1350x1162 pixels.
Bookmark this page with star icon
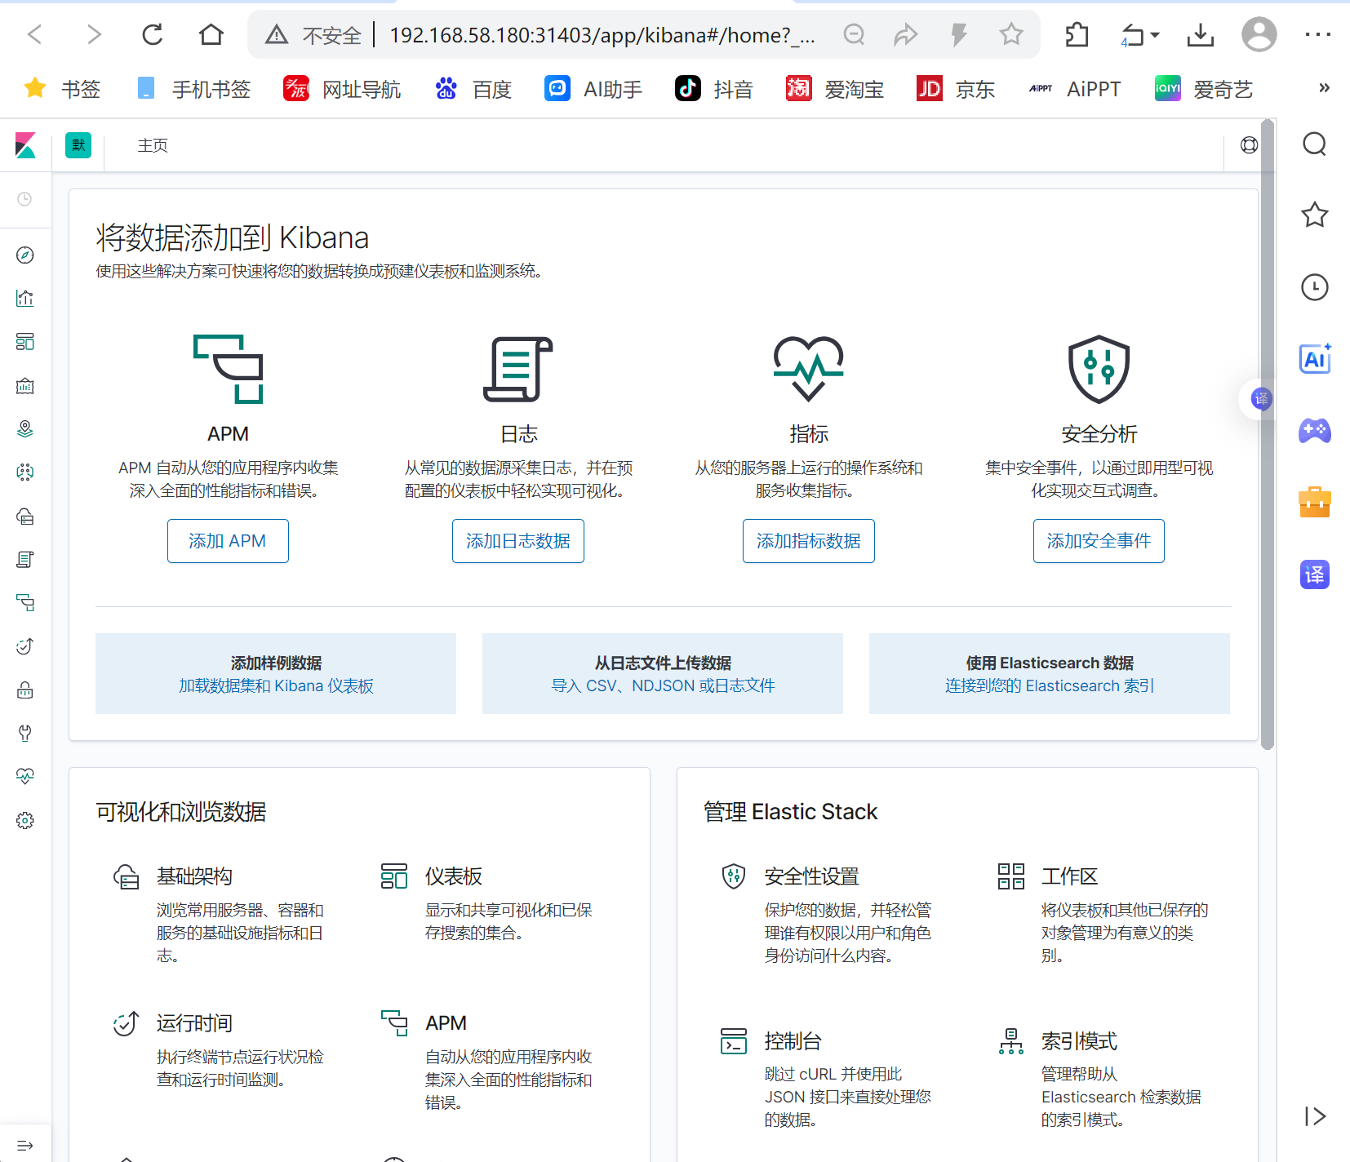pyautogui.click(x=1011, y=34)
